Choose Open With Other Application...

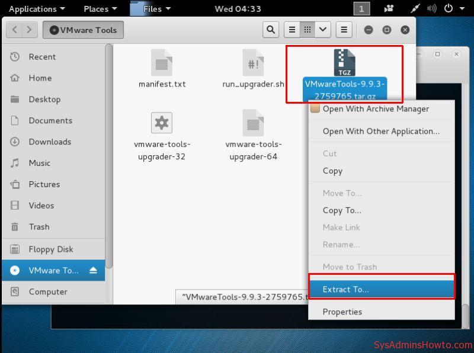[x=382, y=131]
